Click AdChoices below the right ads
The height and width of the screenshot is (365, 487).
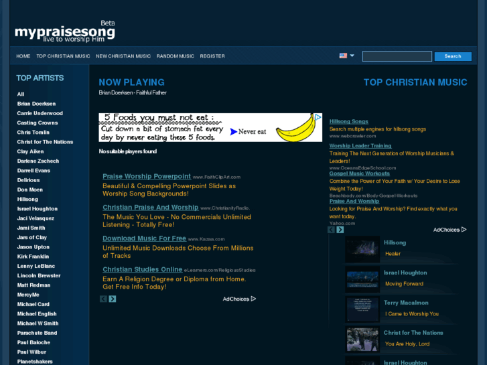coord(449,230)
